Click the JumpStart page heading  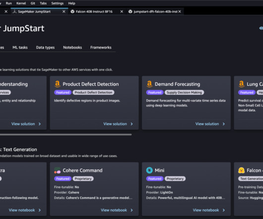[22, 28]
